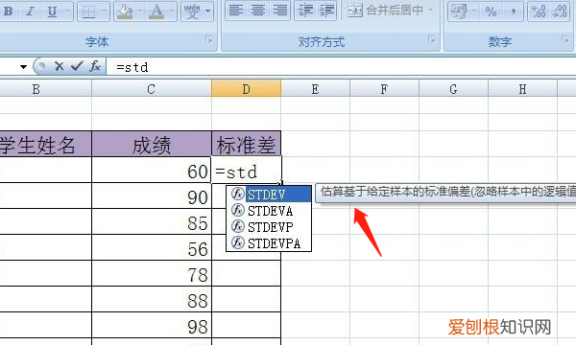Click the phonetic guide (wén) icon

pyautogui.click(x=192, y=11)
